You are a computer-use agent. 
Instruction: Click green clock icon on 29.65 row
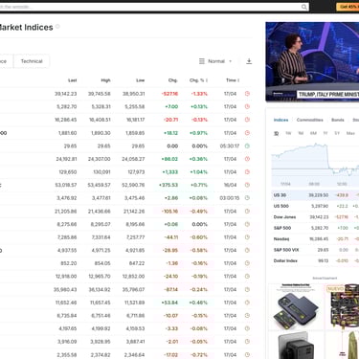coord(247,146)
